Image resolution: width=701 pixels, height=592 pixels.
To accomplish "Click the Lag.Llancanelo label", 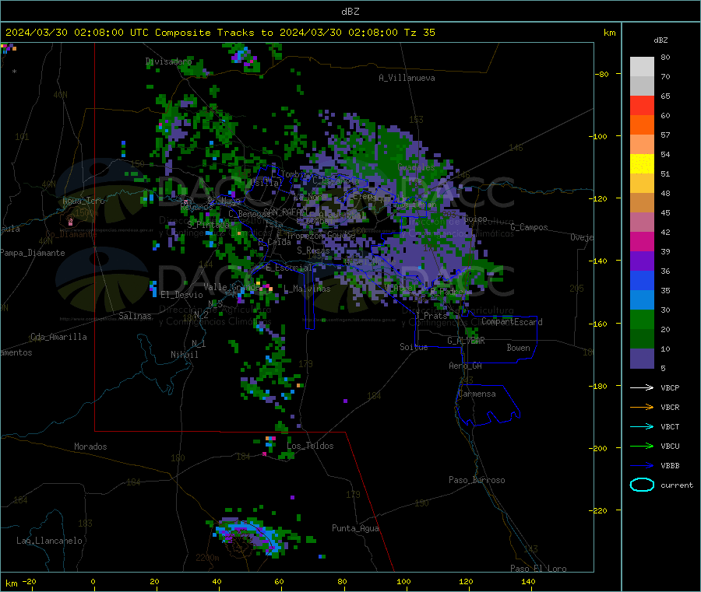I will (x=49, y=541).
